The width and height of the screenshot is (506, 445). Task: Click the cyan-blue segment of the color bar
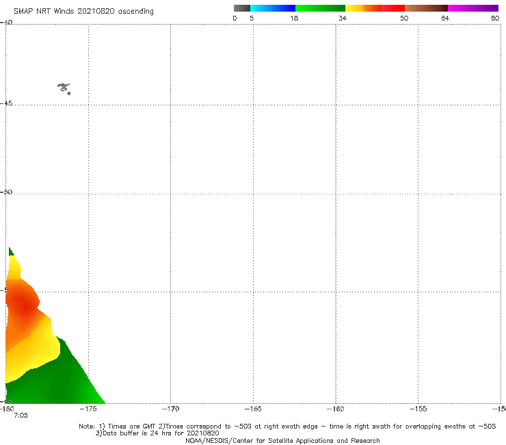(x=273, y=8)
